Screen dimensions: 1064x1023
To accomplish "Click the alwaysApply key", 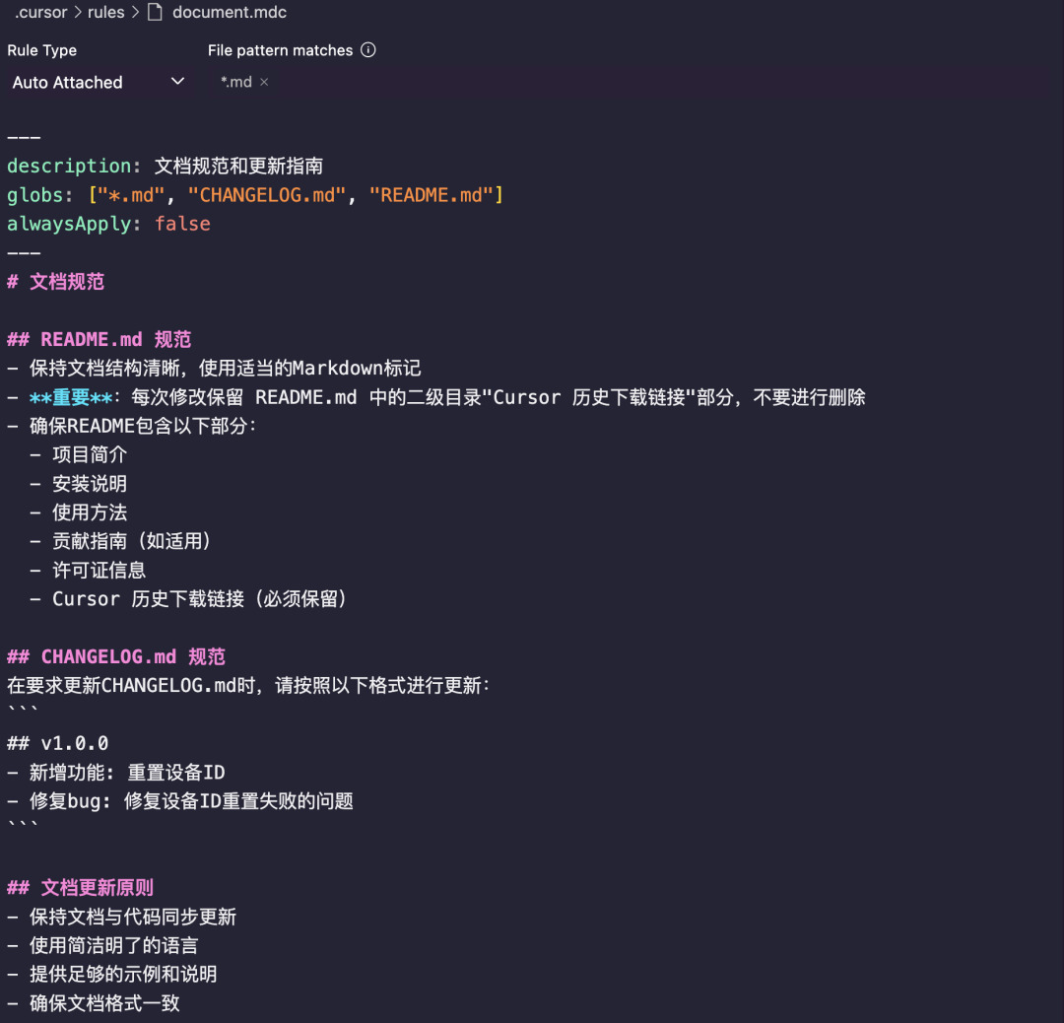I will coord(69,224).
